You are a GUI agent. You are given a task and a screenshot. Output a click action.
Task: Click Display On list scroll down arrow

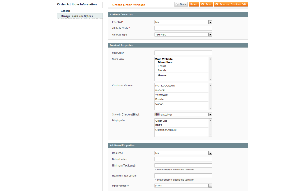tap(211, 135)
